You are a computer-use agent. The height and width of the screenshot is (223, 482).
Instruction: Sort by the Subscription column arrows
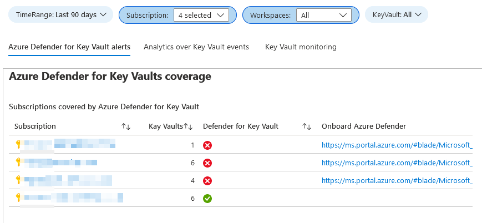pos(126,126)
